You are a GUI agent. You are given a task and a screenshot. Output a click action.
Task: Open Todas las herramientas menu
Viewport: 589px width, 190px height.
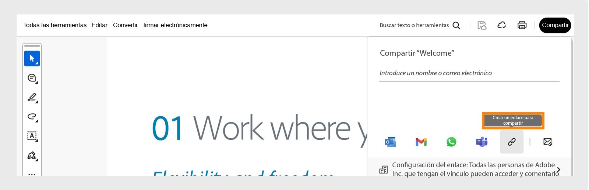55,25
